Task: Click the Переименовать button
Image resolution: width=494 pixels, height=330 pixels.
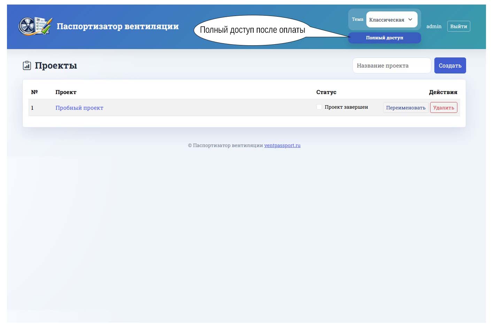Action: coord(406,108)
